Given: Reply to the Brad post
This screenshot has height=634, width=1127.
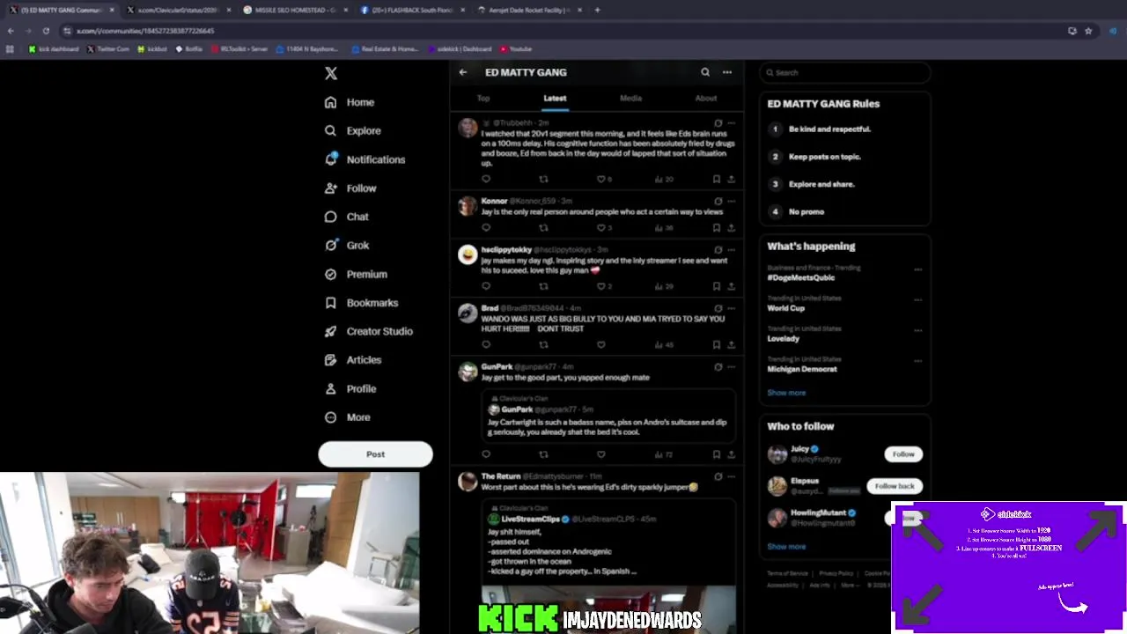Looking at the screenshot, I should (486, 344).
